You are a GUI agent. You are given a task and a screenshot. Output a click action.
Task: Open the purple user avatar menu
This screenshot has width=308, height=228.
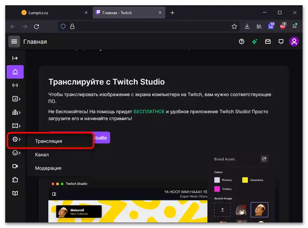pos(294,41)
